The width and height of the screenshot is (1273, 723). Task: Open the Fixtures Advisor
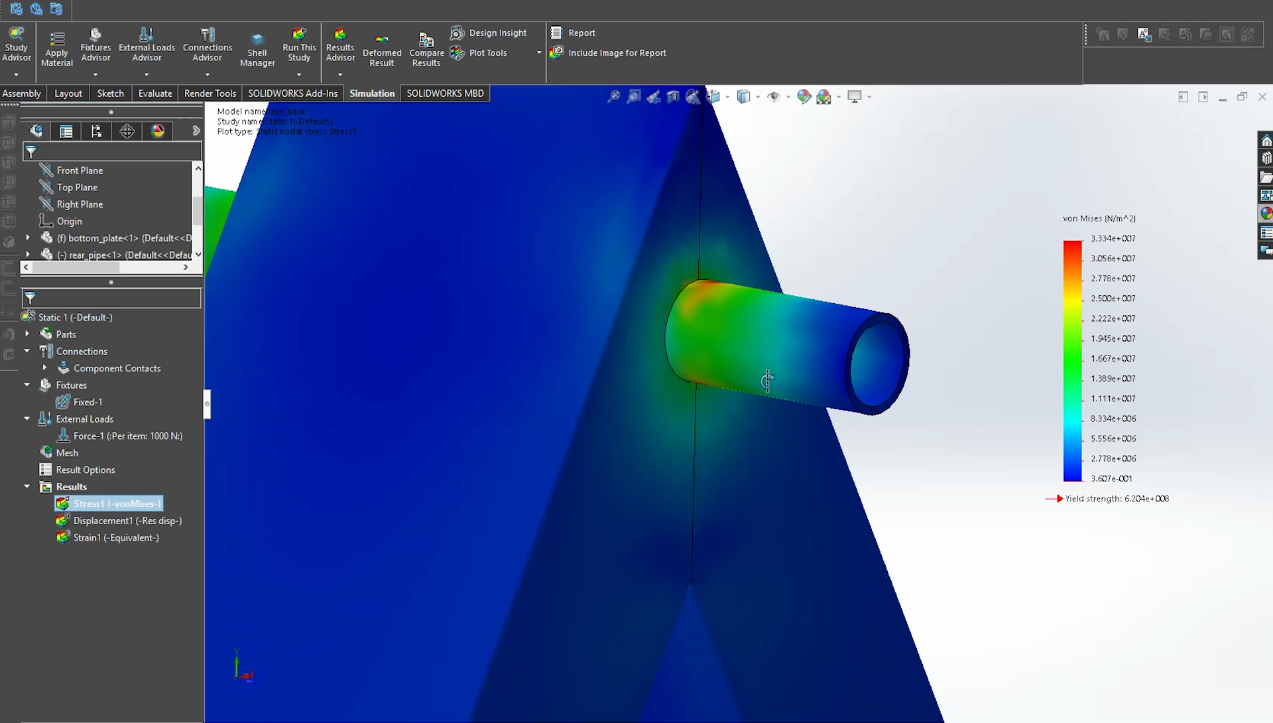pyautogui.click(x=95, y=44)
